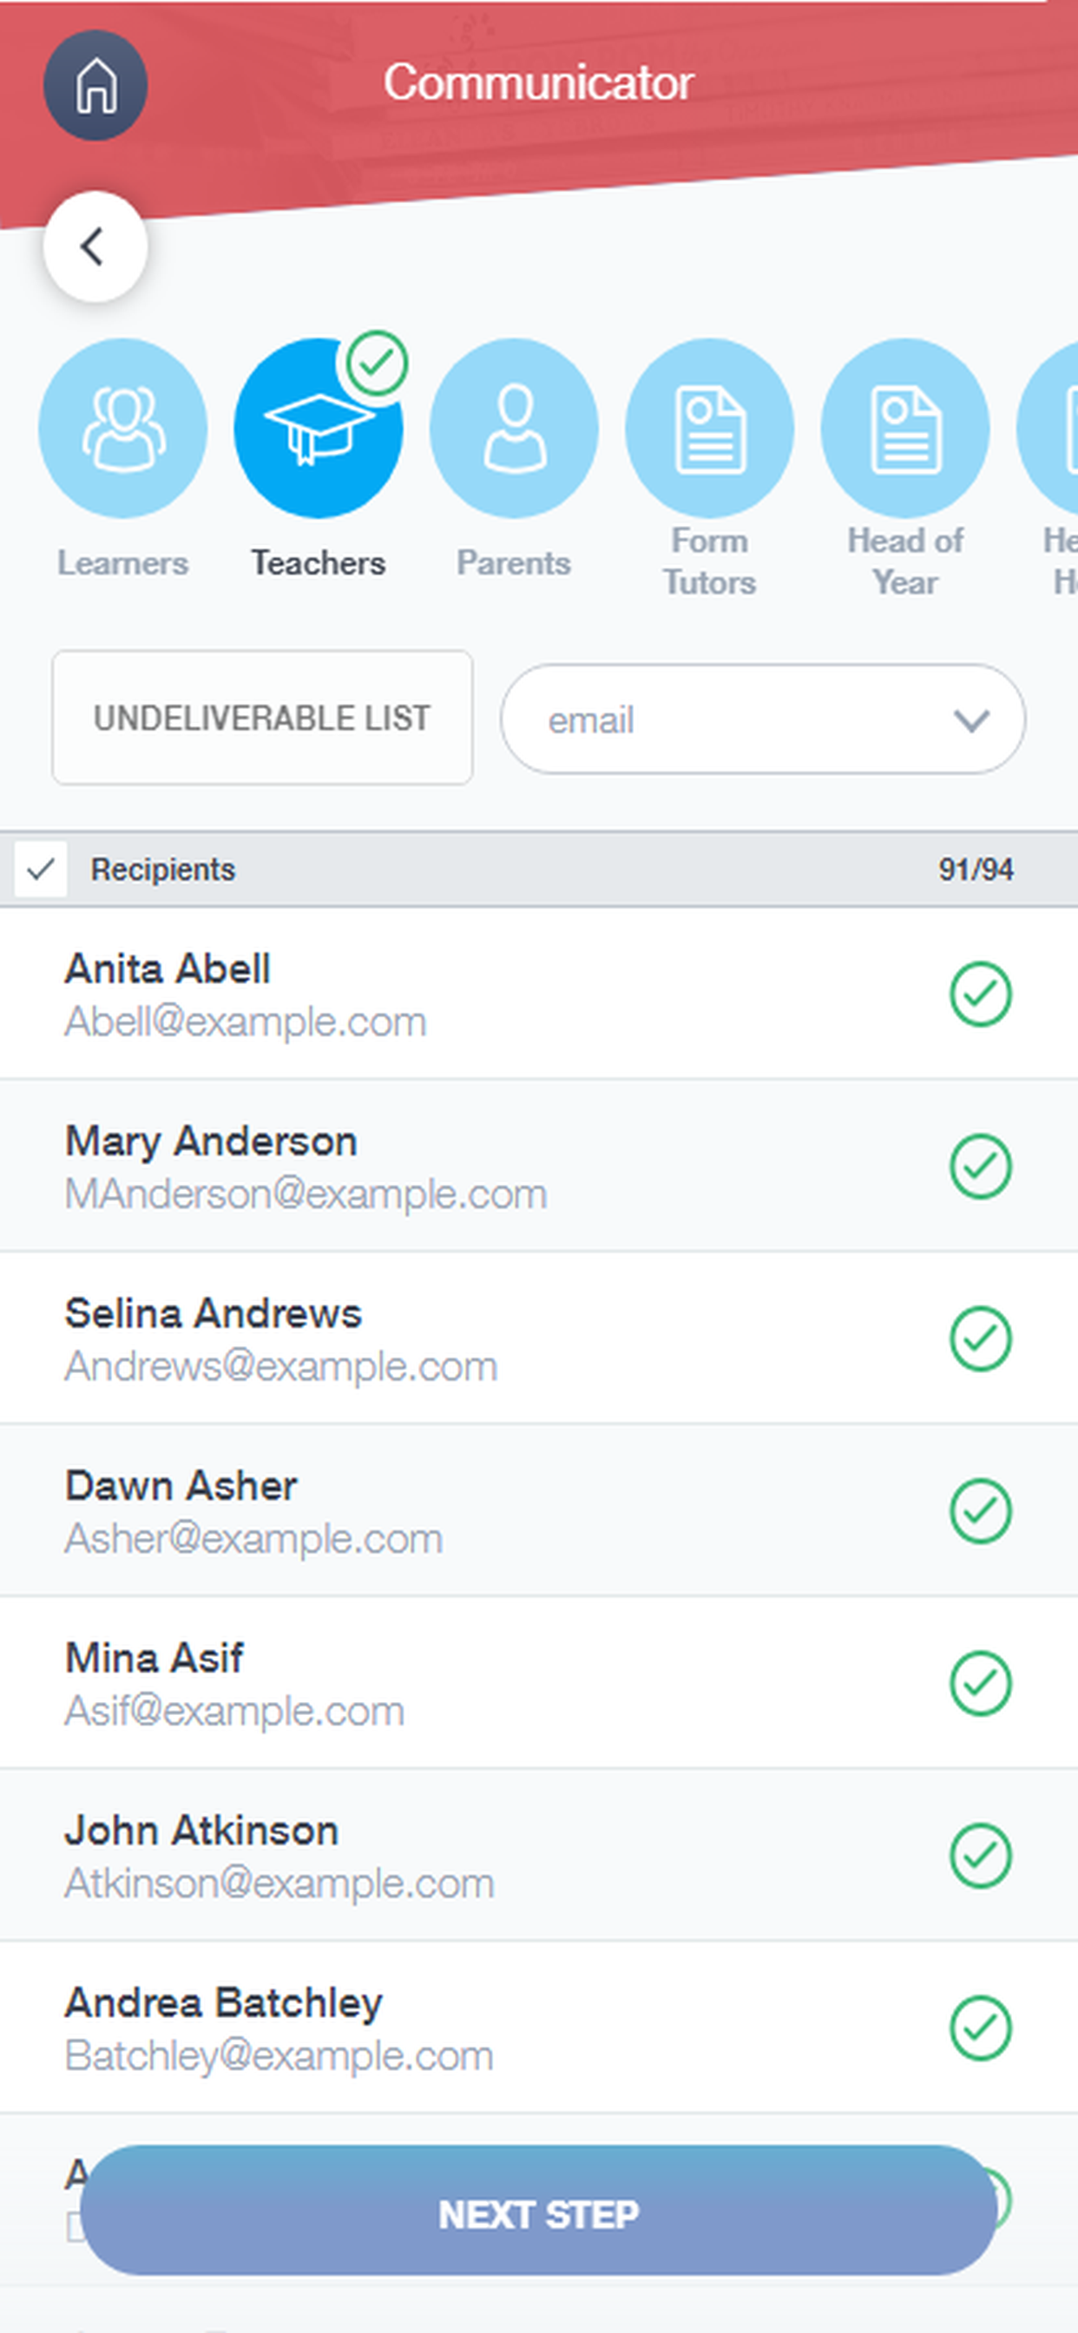Go to home via house icon
The height and width of the screenshot is (2333, 1078).
pyautogui.click(x=95, y=85)
